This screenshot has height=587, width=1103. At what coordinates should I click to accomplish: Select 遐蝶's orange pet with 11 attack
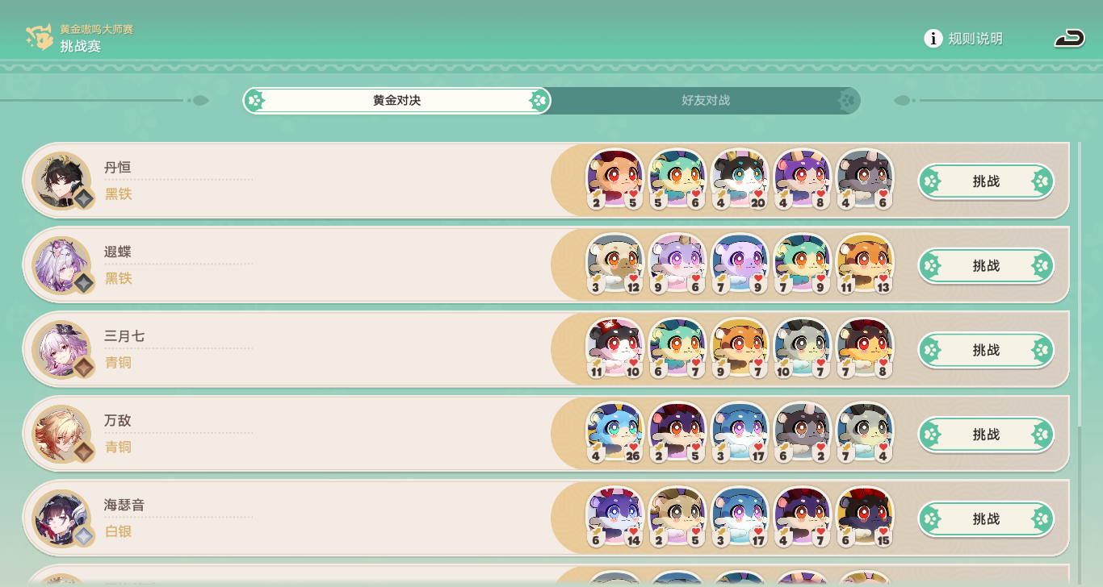pyautogui.click(x=865, y=264)
